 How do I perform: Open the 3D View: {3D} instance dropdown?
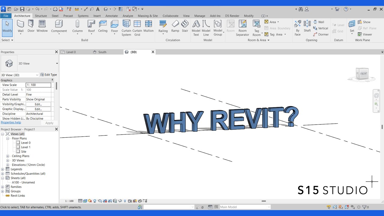click(x=37, y=75)
